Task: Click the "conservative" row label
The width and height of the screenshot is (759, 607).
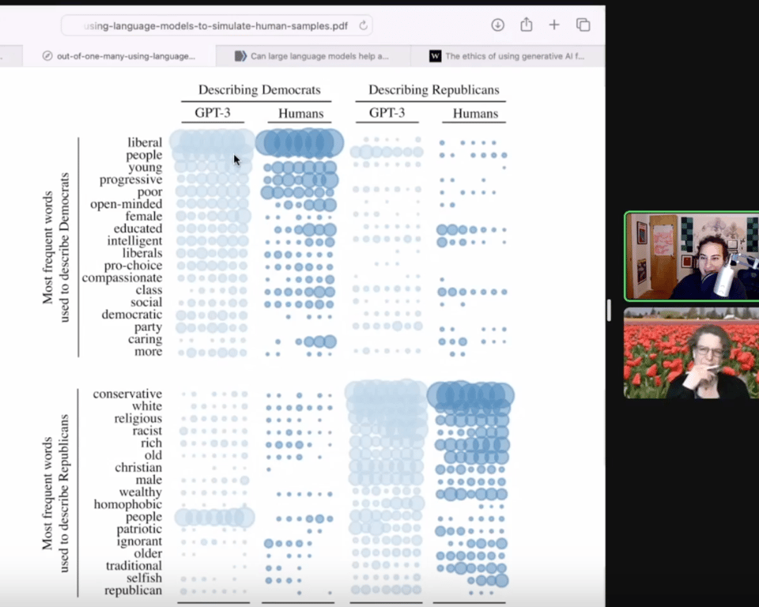Action: click(x=127, y=394)
